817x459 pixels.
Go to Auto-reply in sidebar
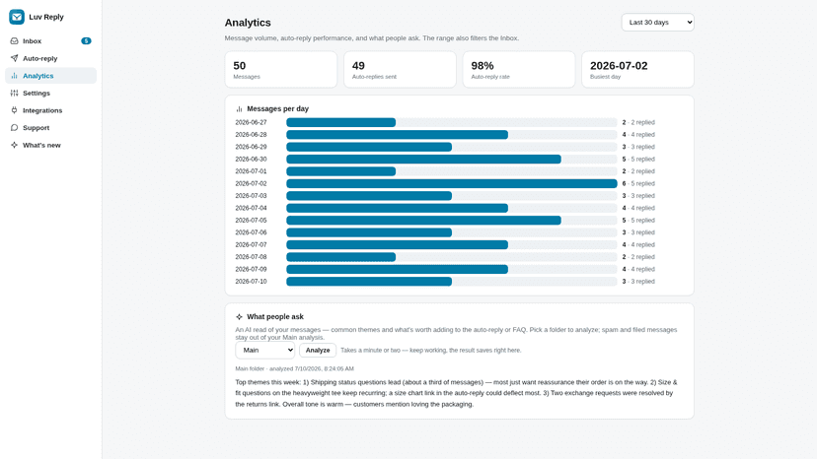tap(50, 58)
